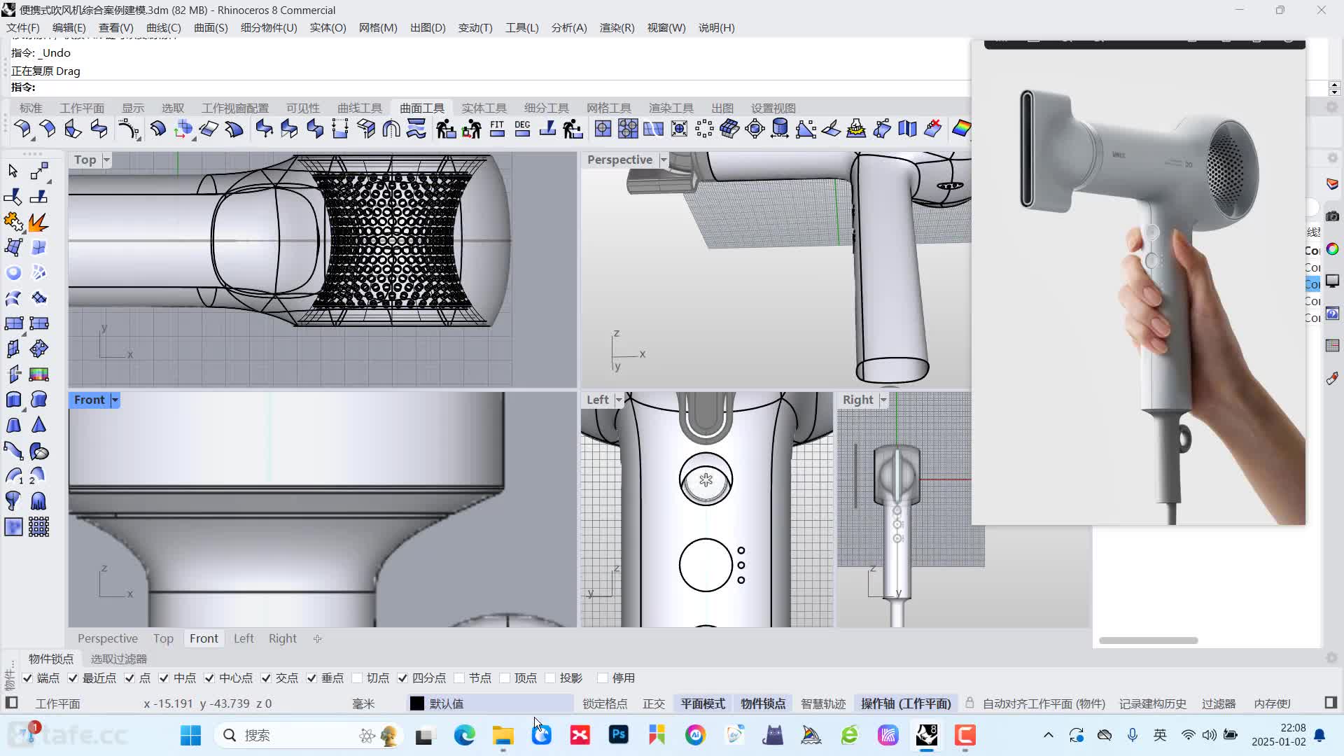Screen dimensions: 1344x756
Task: Click the black layer color swatch
Action: tap(417, 703)
